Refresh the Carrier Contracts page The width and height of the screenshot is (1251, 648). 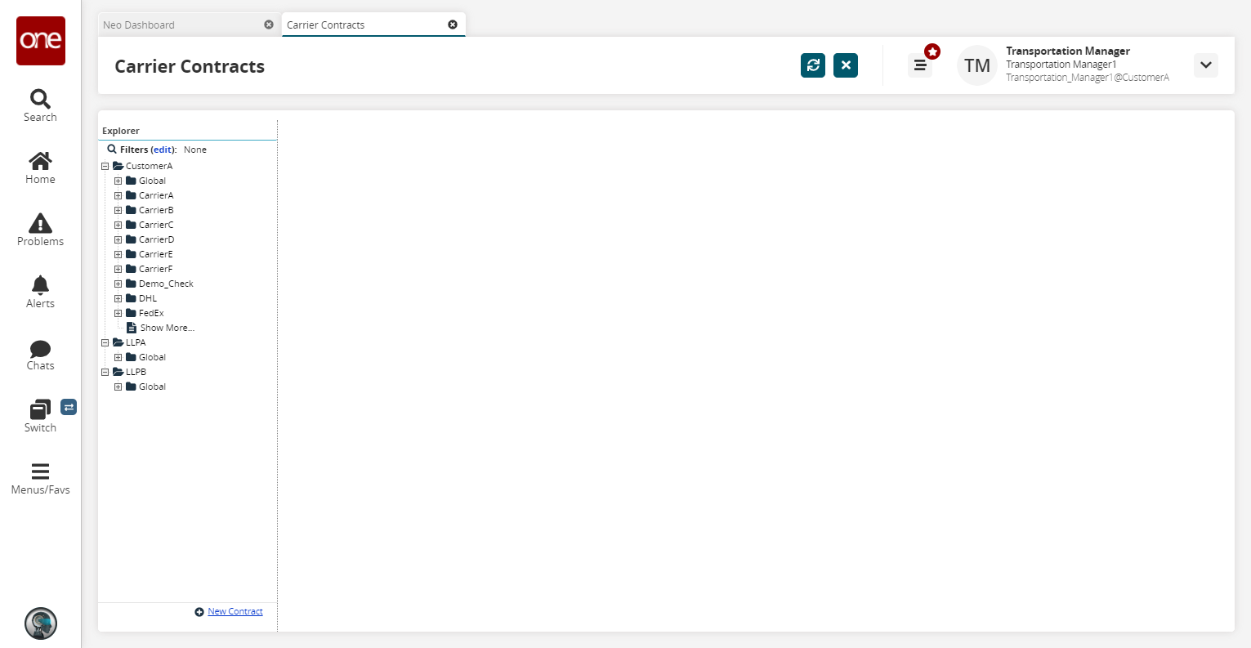click(813, 65)
